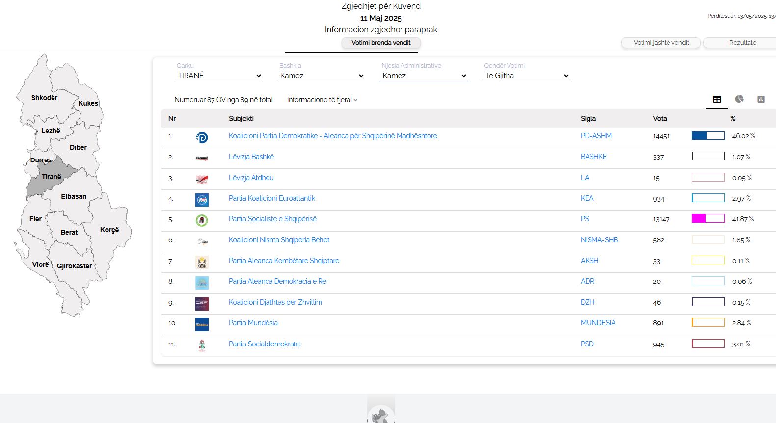This screenshot has width=776, height=423.
Task: Open the Qarku dropdown showing TIRANË
Action: pyautogui.click(x=219, y=76)
